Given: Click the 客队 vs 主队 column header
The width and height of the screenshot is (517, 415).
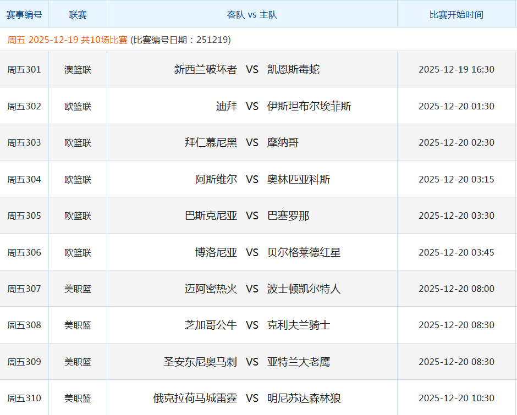Looking at the screenshot, I should coord(251,14).
